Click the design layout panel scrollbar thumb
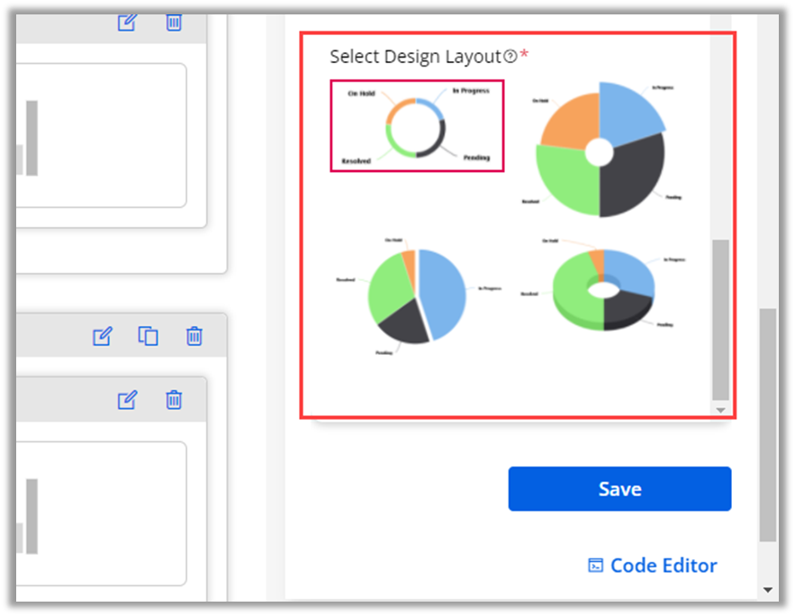Viewport: 795px width, 616px height. tap(720, 320)
